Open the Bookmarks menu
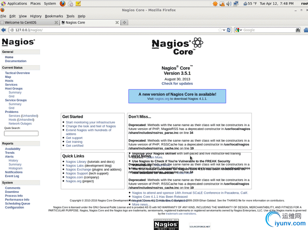 [x=54, y=16]
